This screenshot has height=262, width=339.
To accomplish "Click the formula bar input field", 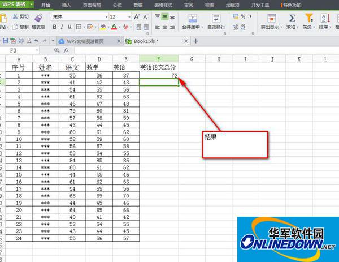I will [x=206, y=50].
